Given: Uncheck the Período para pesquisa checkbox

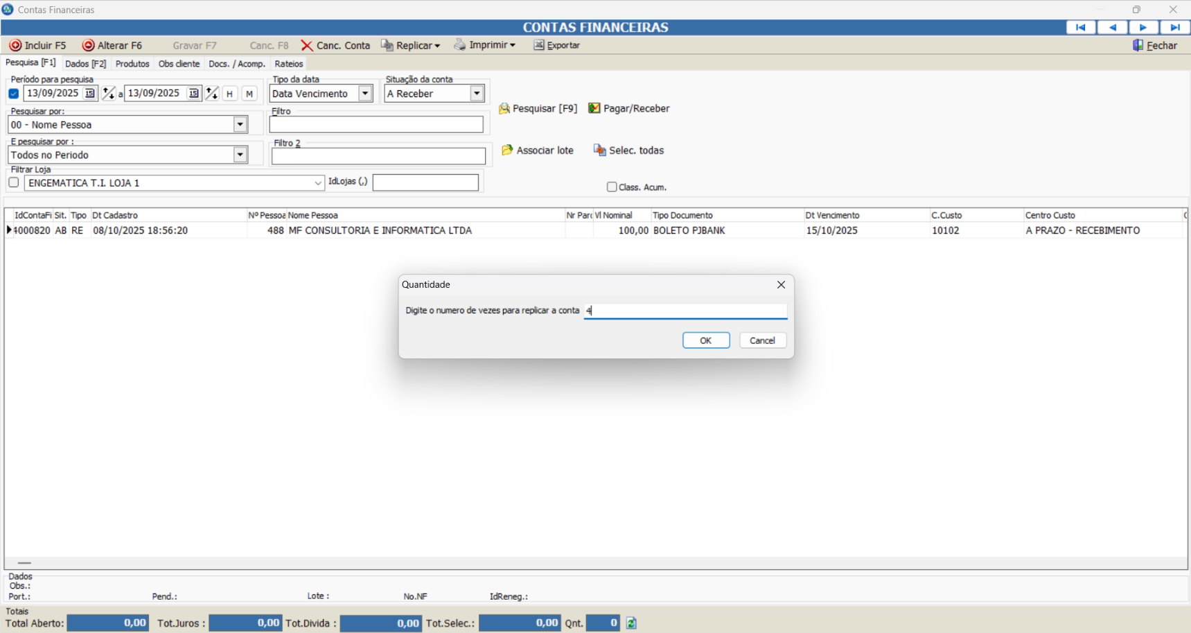Looking at the screenshot, I should (x=14, y=94).
